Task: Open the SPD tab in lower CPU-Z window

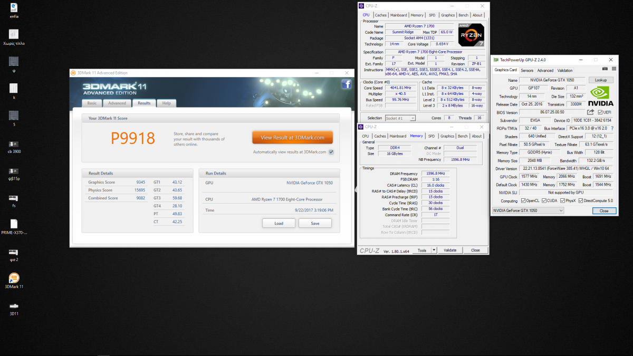Action: click(x=431, y=136)
